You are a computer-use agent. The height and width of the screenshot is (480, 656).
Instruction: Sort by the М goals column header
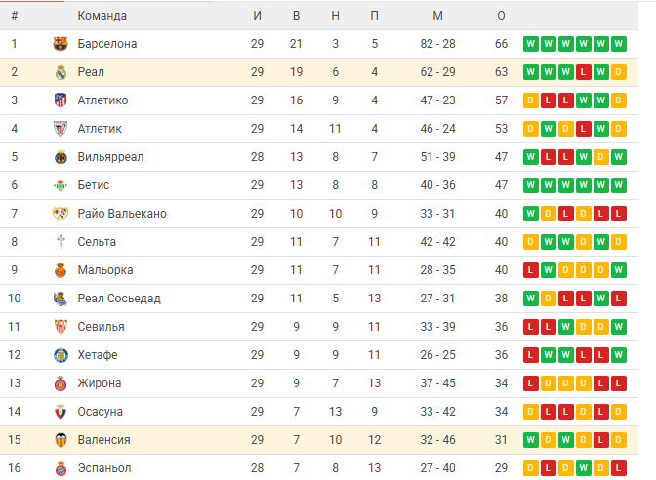point(437,16)
